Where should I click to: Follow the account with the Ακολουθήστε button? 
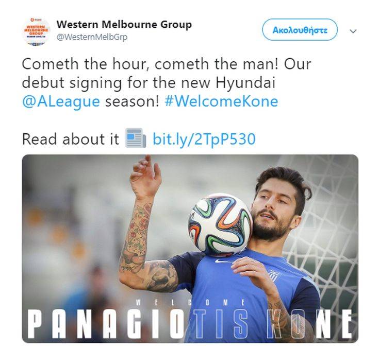pos(300,30)
